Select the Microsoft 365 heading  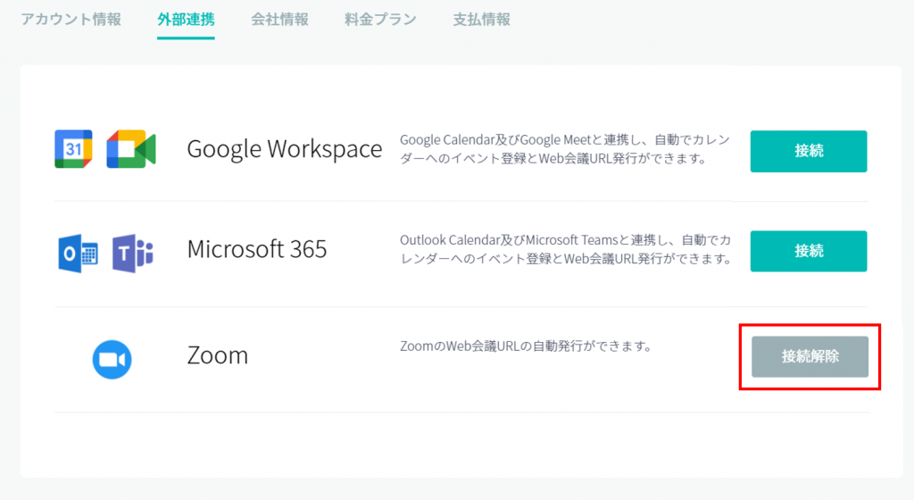pyautogui.click(x=257, y=249)
